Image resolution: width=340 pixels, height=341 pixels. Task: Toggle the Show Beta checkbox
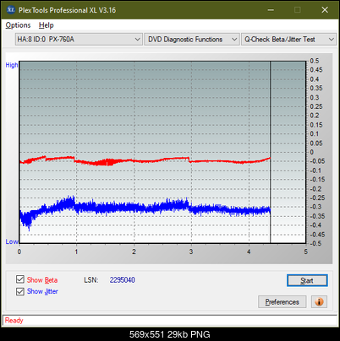[20, 279]
